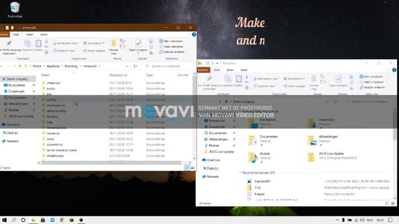Screen dimensions: 399x224
Task: Select the Beeld tab in the Verkenner window
Action: click(x=244, y=70)
